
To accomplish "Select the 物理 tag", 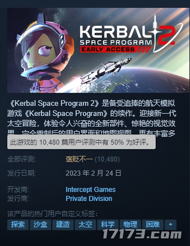I will 130,225.
